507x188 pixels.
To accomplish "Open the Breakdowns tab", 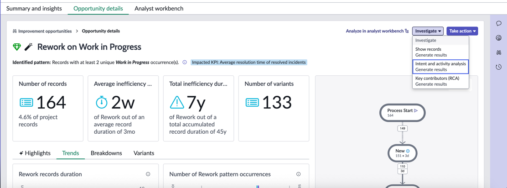I will (106, 153).
